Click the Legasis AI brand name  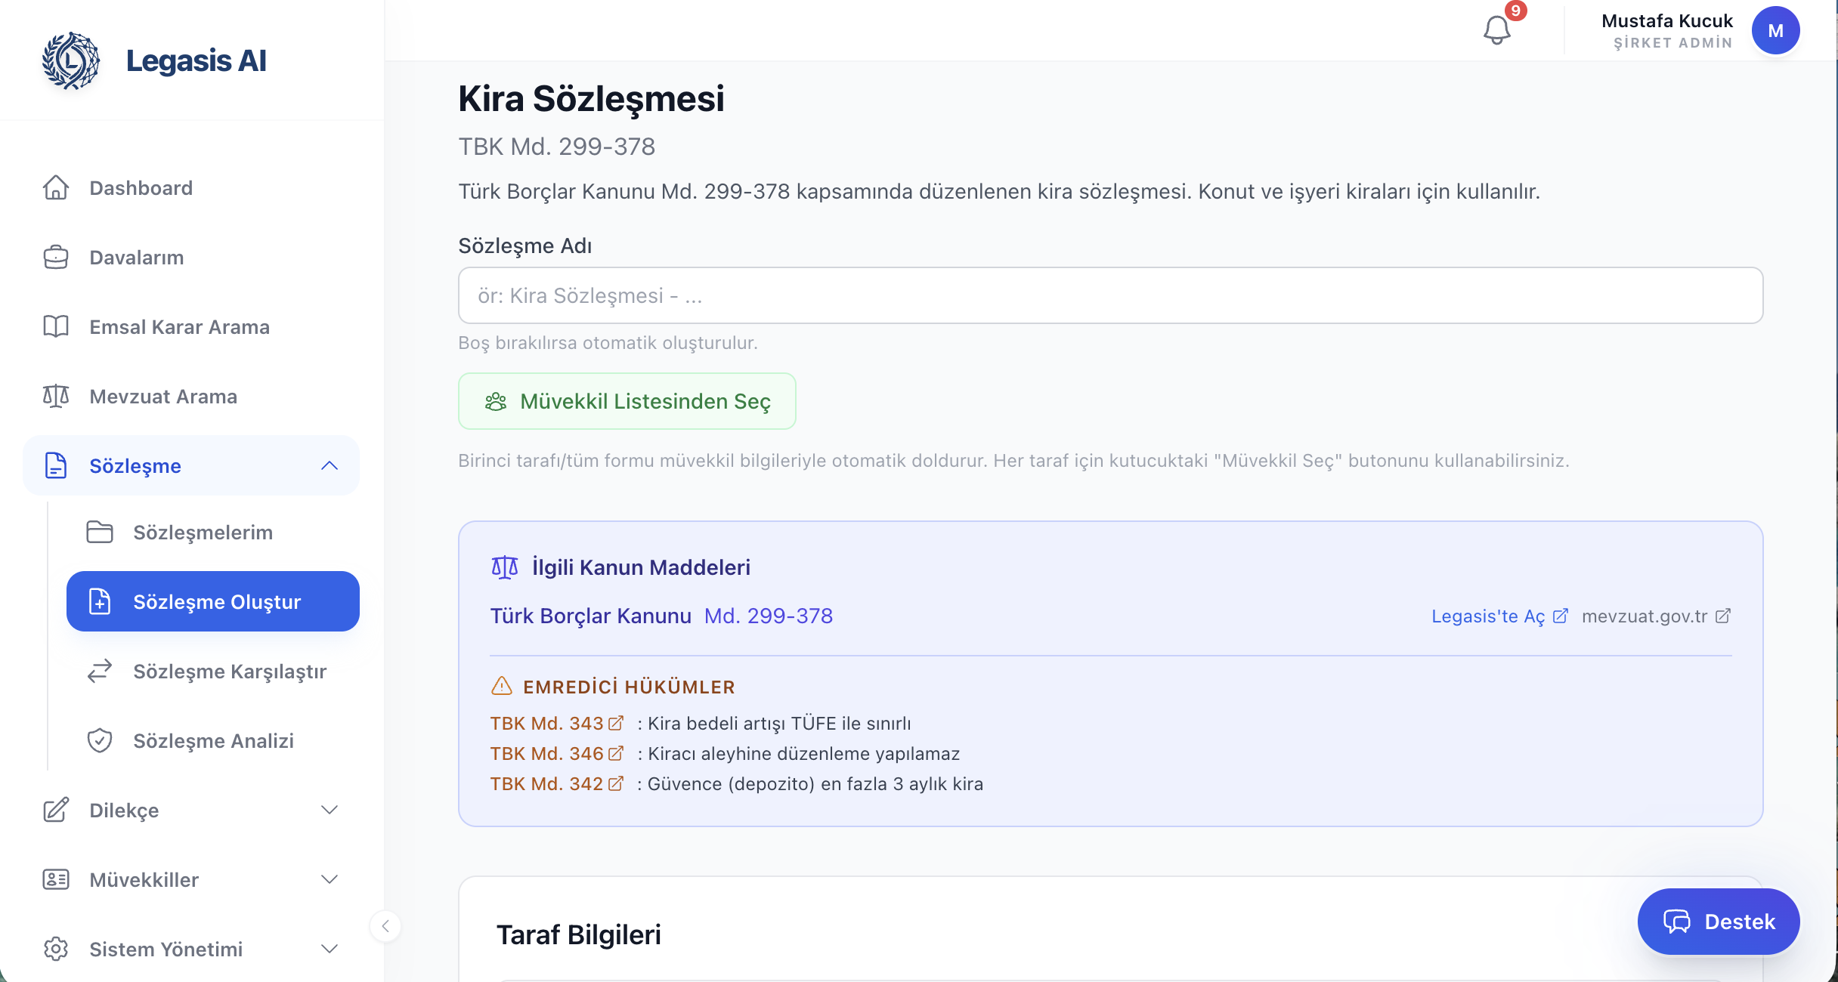point(196,60)
